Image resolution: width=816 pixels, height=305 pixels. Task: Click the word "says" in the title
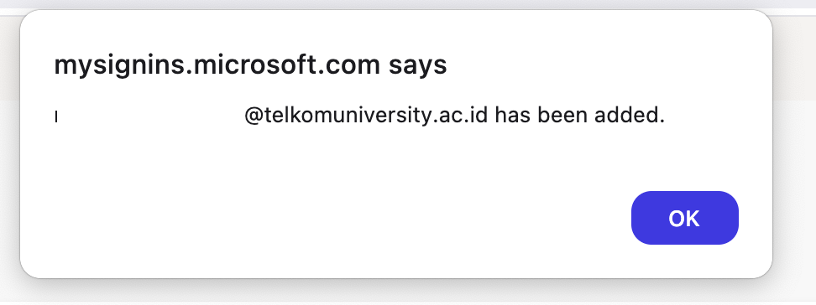click(x=417, y=66)
